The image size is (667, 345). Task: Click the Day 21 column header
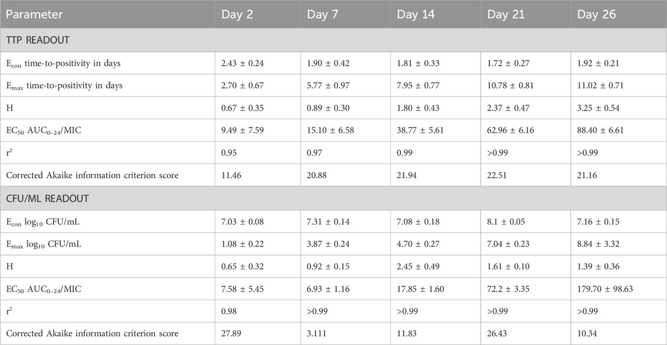pos(506,14)
